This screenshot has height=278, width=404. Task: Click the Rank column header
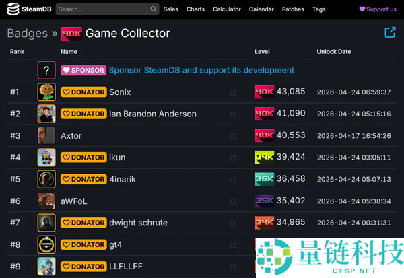coord(17,52)
